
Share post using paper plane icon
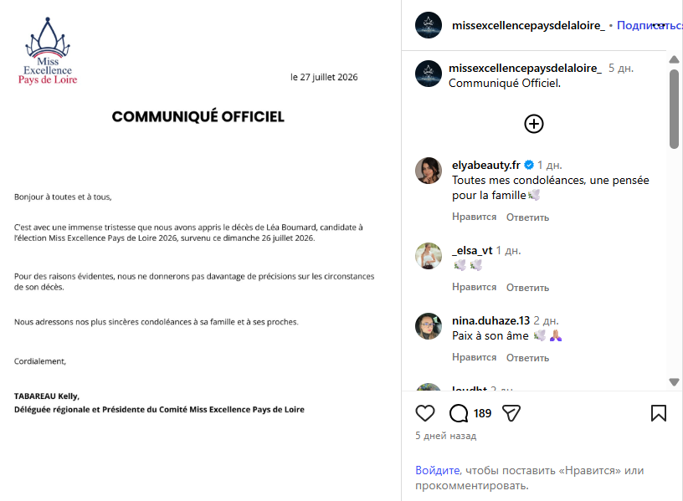click(511, 413)
